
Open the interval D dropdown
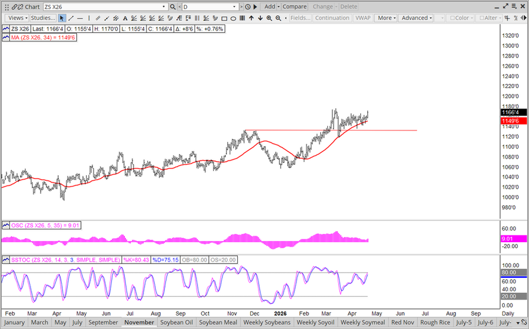click(x=234, y=7)
